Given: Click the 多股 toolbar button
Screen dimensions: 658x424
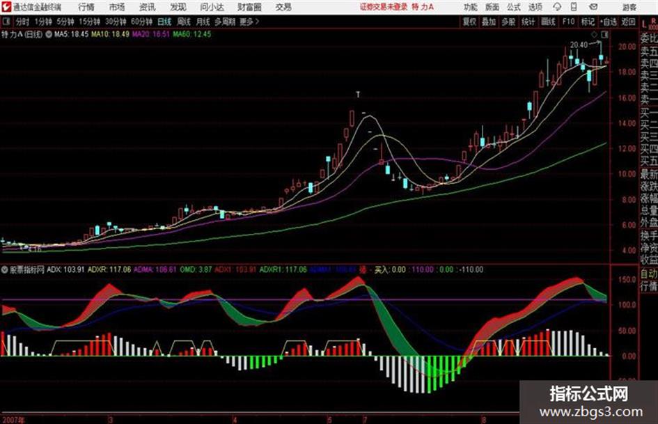Looking at the screenshot, I should (508, 22).
